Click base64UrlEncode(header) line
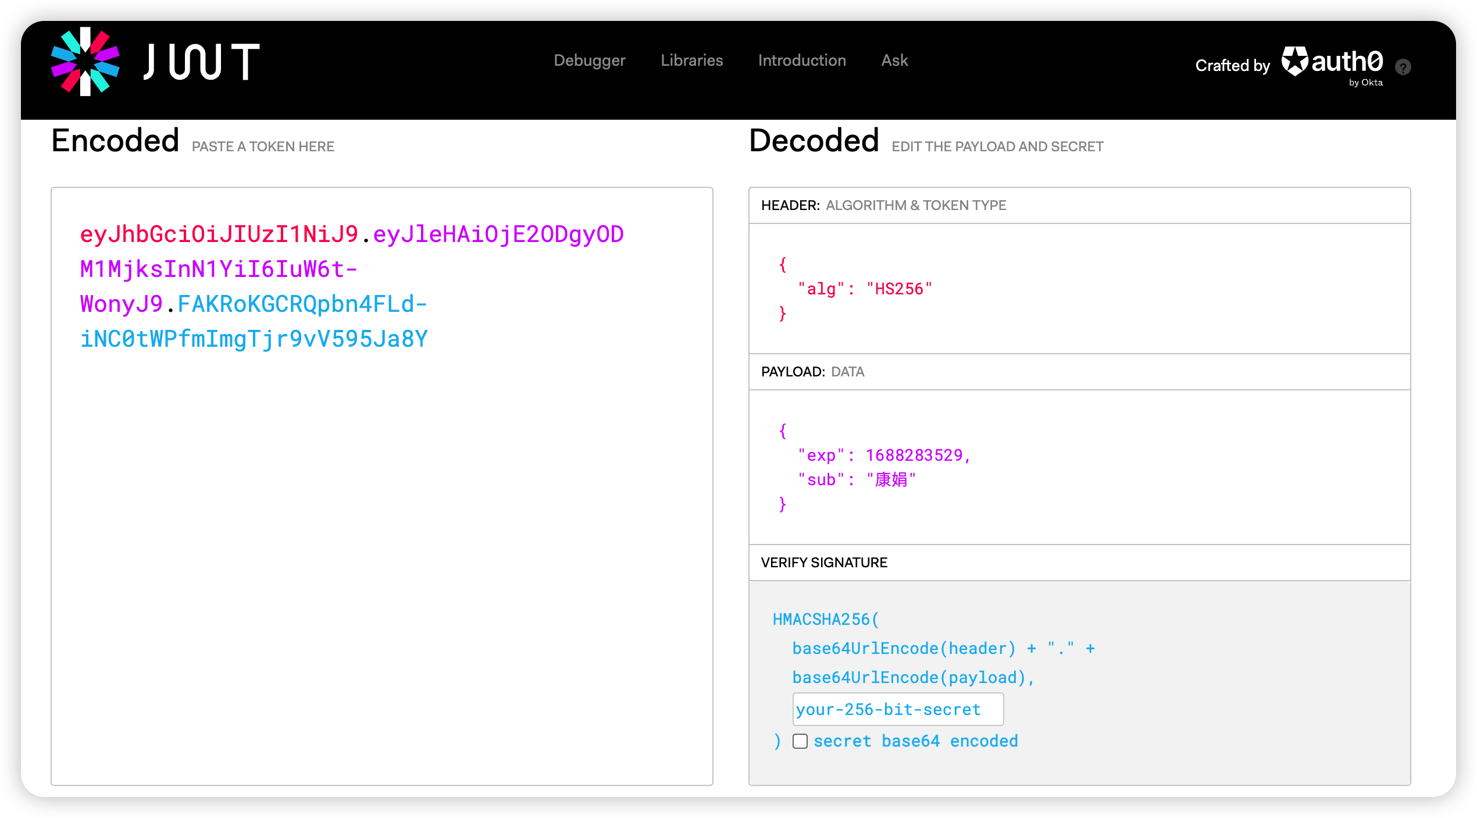The image size is (1477, 818). point(943,648)
